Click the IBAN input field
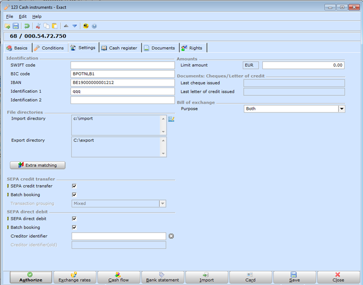The height and width of the screenshot is (285, 363). (122, 83)
